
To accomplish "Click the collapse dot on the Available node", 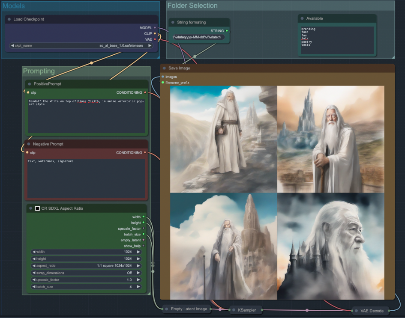I will [x=302, y=18].
